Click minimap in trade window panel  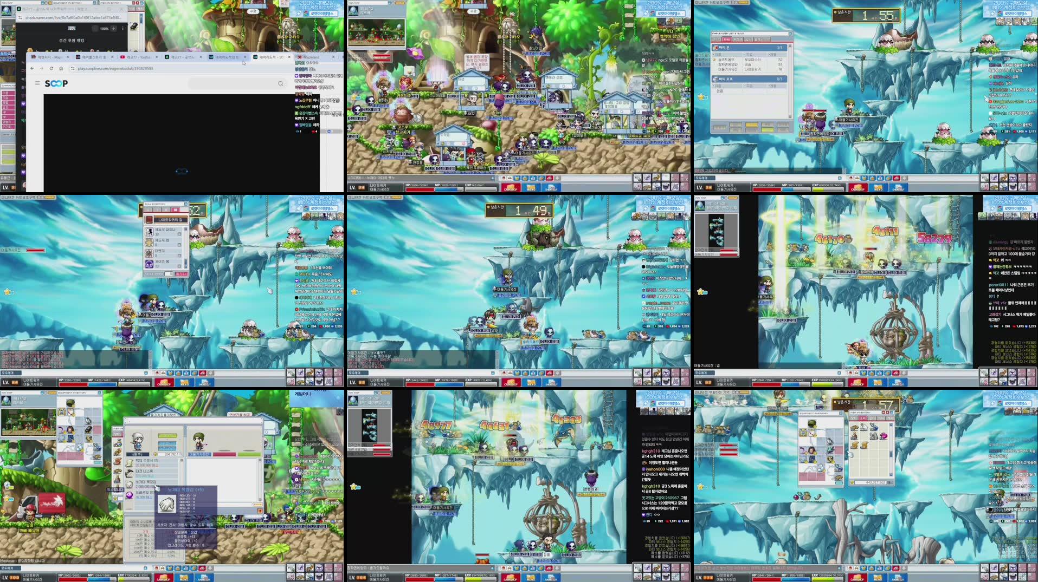click(28, 422)
